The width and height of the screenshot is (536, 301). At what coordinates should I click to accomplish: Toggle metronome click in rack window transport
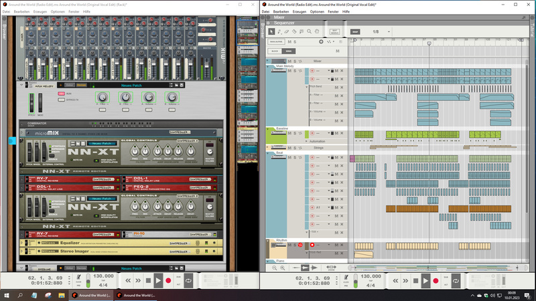pyautogui.click(x=78, y=278)
